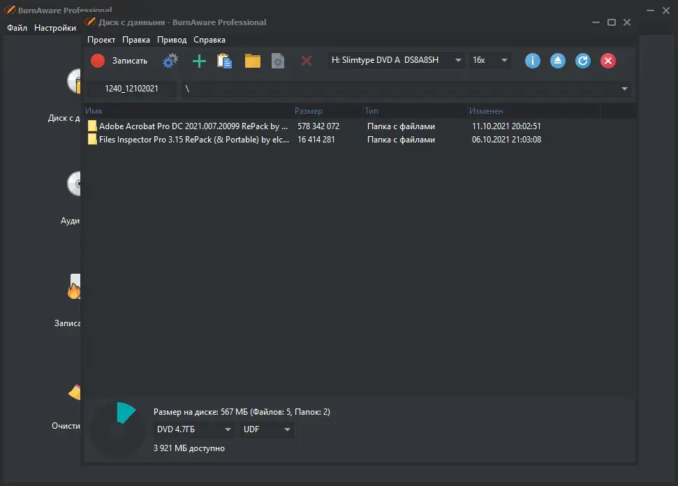Image resolution: width=678 pixels, height=486 pixels.
Task: Click the backslash path field
Action: pyautogui.click(x=406, y=89)
